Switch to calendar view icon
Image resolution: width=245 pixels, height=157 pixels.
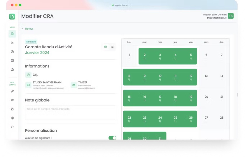(x=106, y=47)
